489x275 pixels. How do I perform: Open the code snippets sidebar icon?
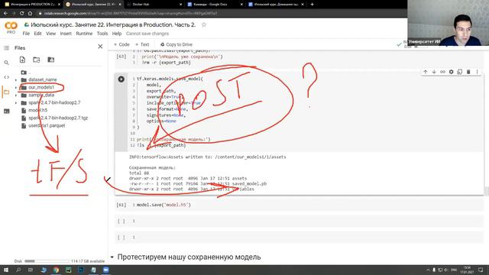(7, 77)
